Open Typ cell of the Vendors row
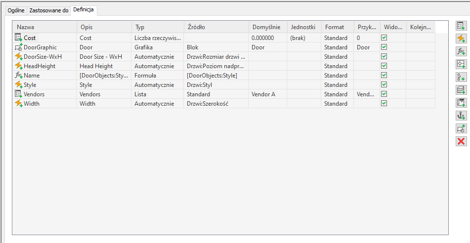The width and height of the screenshot is (470, 243). pos(157,94)
